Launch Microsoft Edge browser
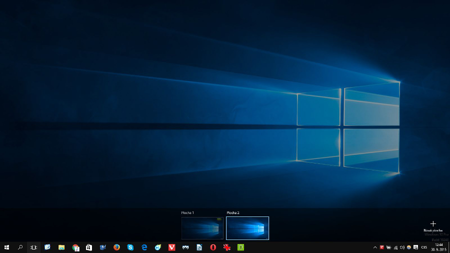 pyautogui.click(x=144, y=247)
